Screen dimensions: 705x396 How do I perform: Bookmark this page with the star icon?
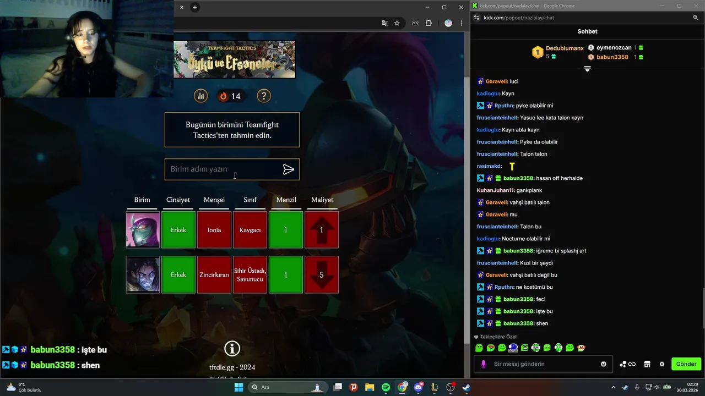click(x=397, y=23)
